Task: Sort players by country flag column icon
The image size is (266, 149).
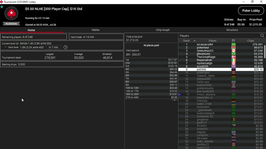Action: (x=233, y=41)
